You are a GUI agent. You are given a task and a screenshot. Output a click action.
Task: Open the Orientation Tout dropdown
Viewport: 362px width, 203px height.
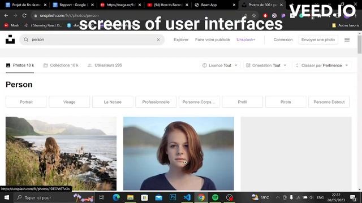tap(266, 65)
